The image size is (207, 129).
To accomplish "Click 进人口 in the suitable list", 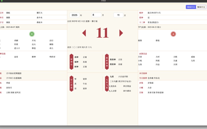I will coord(17,48).
